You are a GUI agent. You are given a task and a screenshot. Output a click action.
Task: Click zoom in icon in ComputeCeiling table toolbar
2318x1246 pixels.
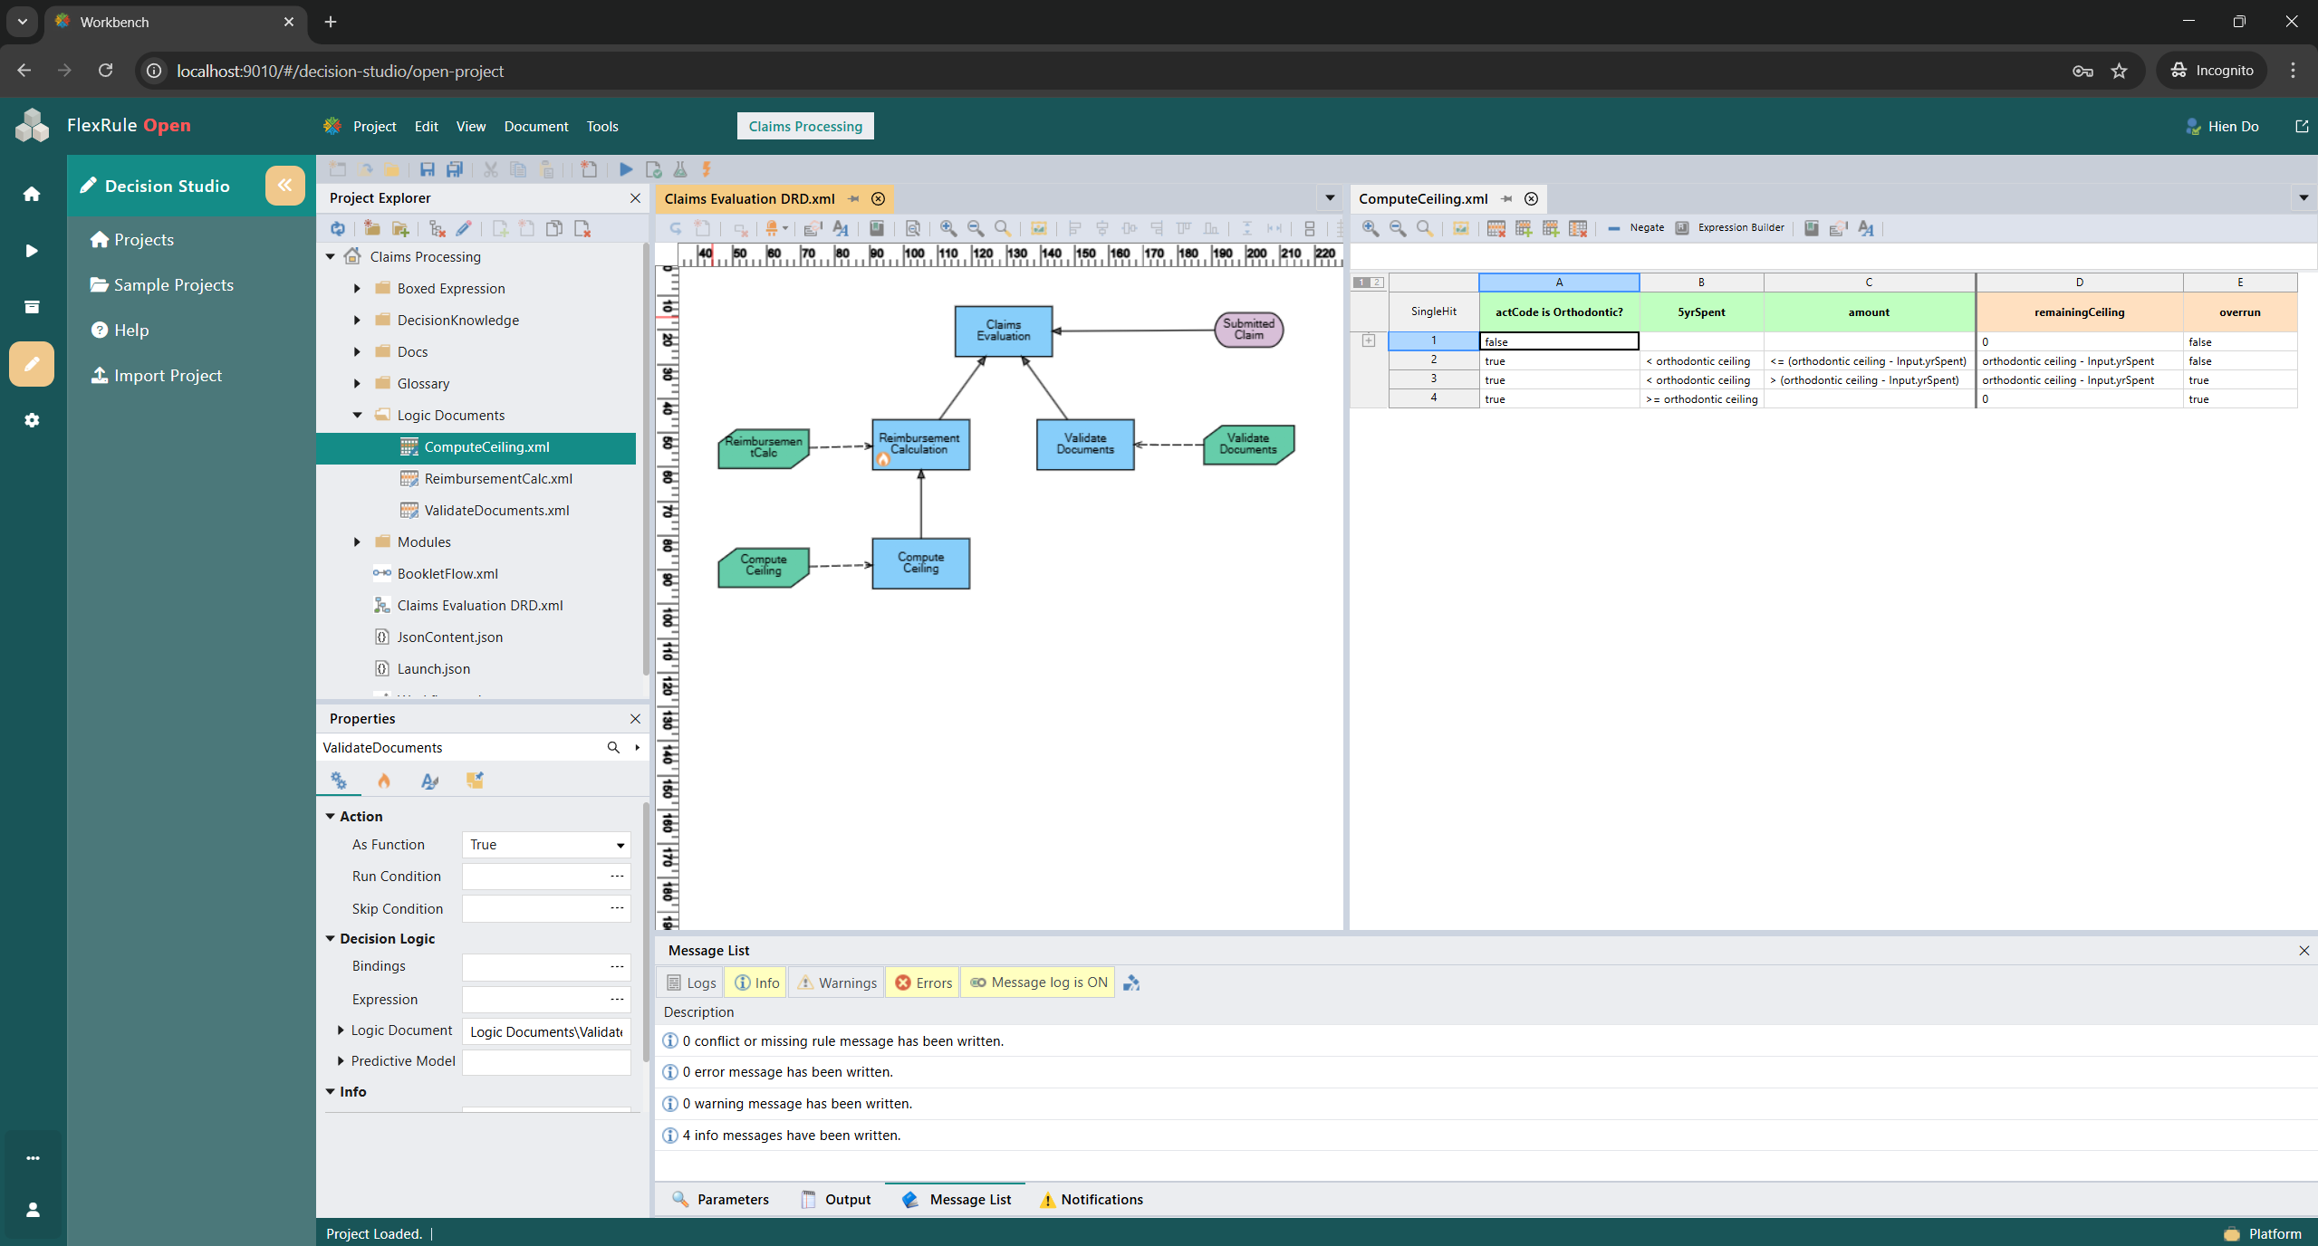1371,228
